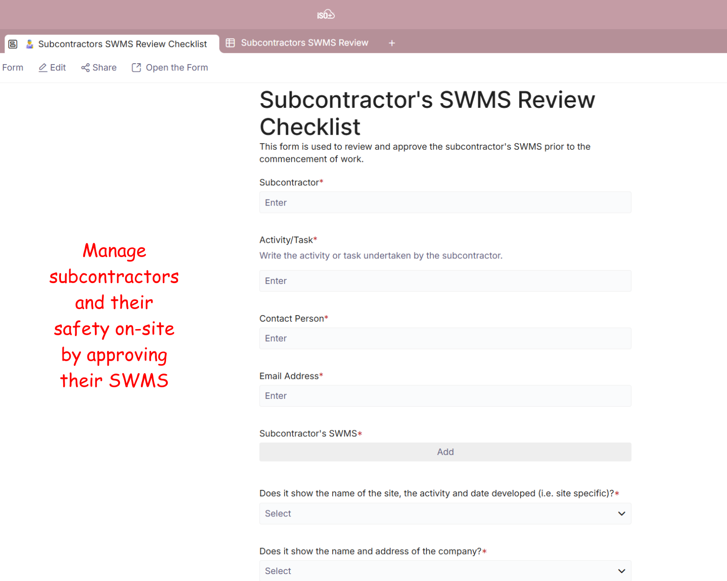Click the form view icon in first tab
The width and height of the screenshot is (727, 581).
pyautogui.click(x=13, y=44)
